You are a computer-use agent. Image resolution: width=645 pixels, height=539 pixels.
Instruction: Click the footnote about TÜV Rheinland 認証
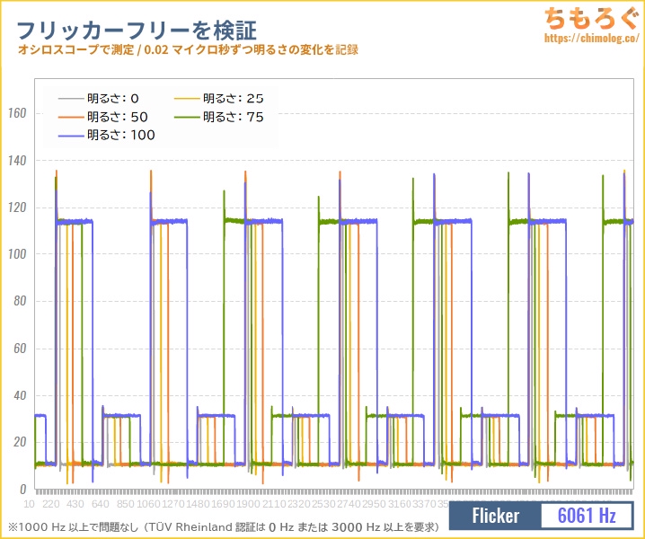pyautogui.click(x=223, y=527)
